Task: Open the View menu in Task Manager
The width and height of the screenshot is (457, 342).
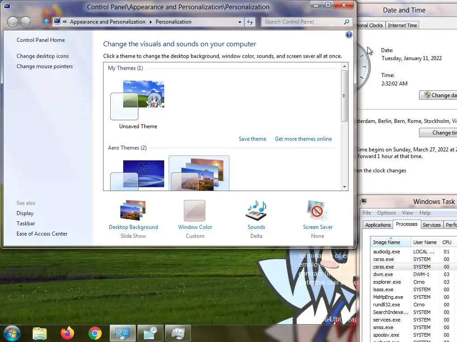Action: click(x=407, y=213)
